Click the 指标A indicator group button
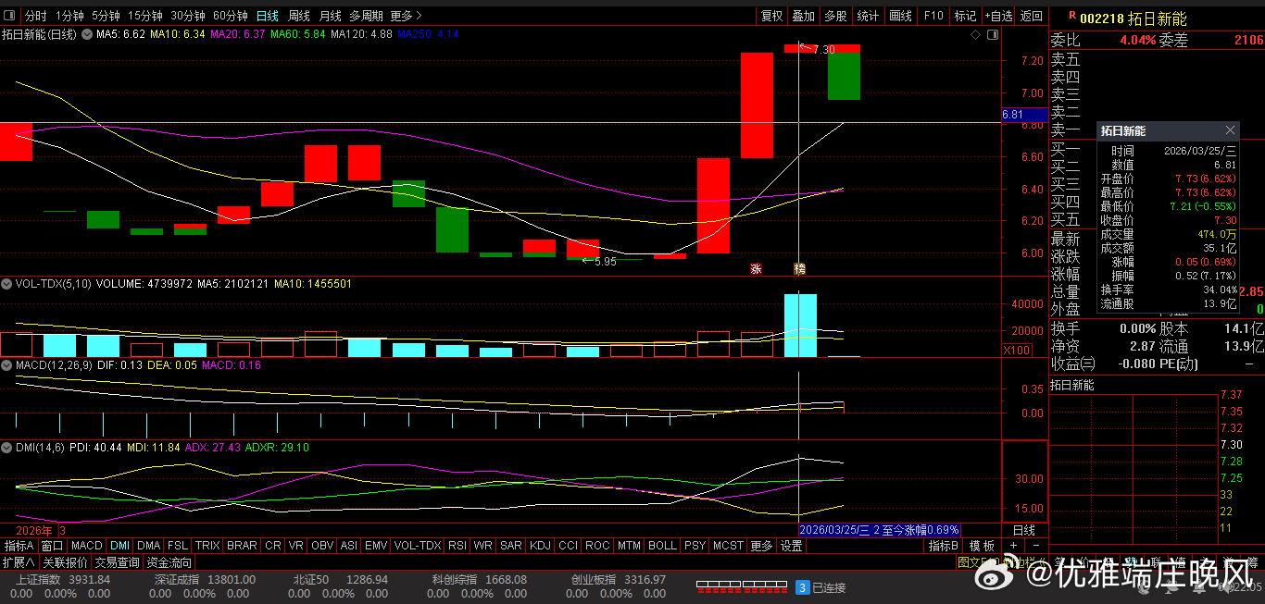 click(x=19, y=546)
